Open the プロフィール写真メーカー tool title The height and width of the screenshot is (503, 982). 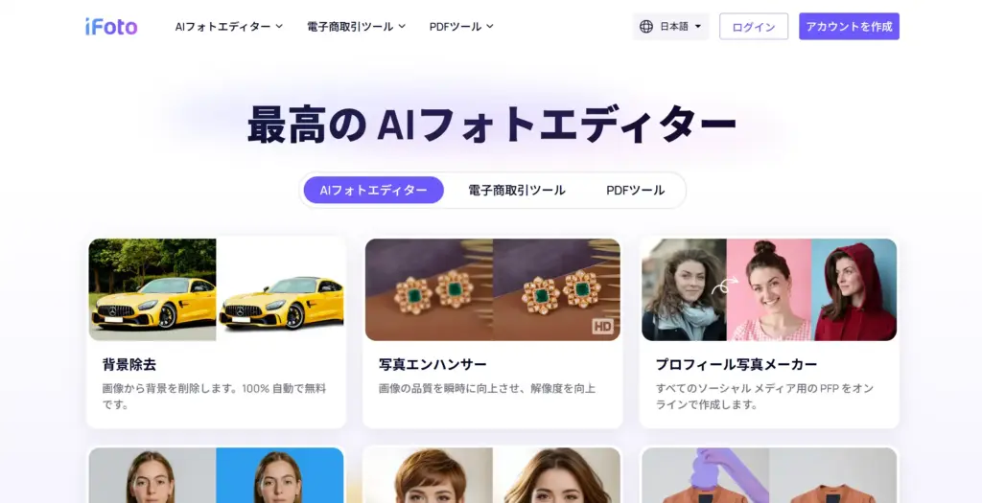point(736,364)
